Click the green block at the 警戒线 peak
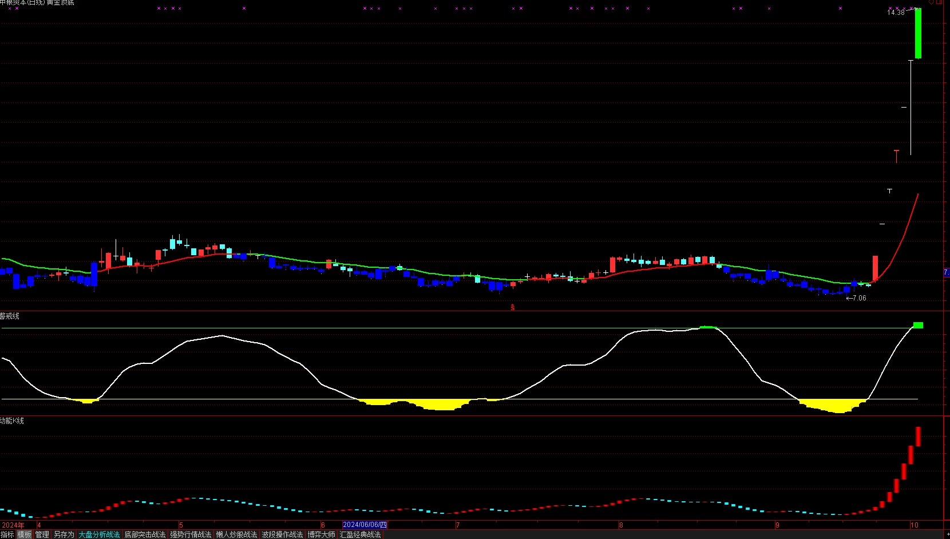This screenshot has height=539, width=950. [x=918, y=325]
